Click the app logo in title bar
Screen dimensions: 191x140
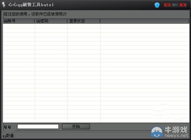4,5
